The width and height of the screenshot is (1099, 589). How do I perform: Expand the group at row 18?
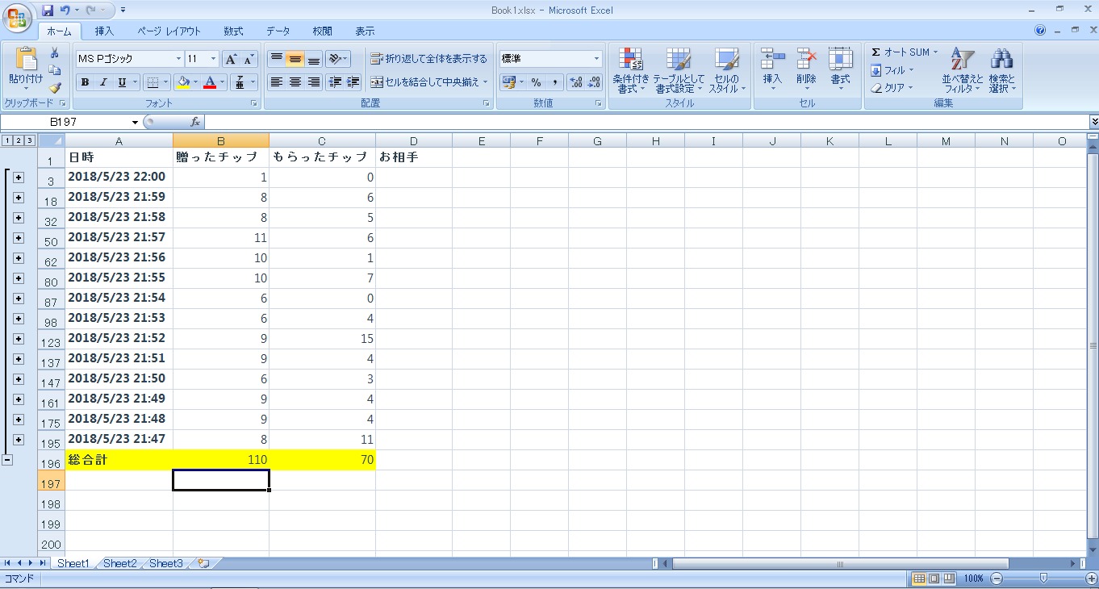19,198
